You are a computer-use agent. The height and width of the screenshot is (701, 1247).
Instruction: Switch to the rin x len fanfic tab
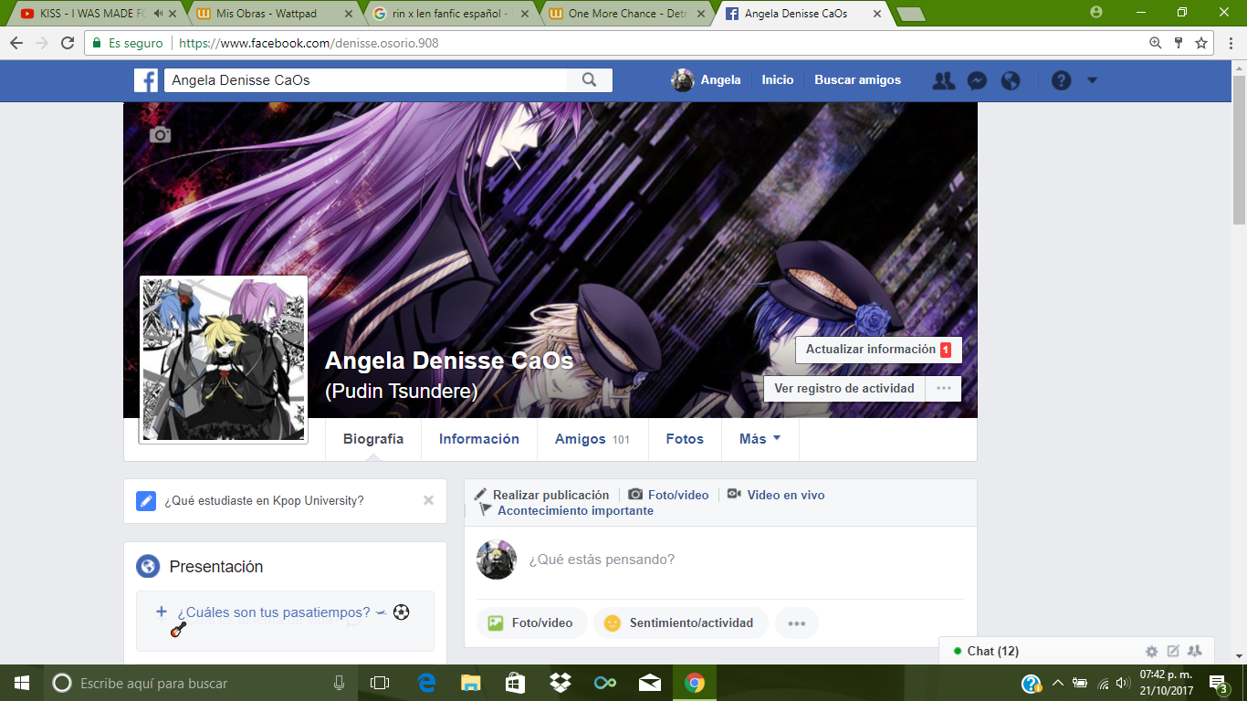coord(451,14)
